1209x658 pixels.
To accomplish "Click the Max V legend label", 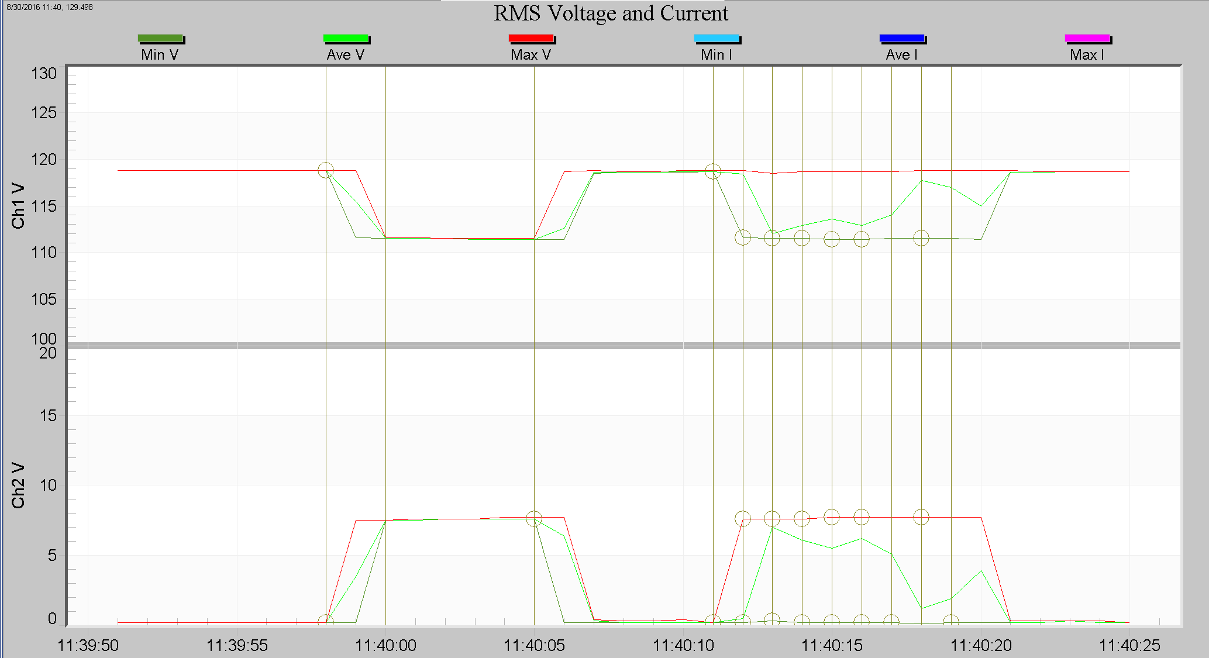I will click(x=530, y=54).
